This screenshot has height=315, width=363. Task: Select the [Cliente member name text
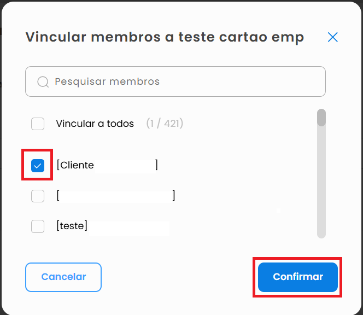(x=75, y=165)
